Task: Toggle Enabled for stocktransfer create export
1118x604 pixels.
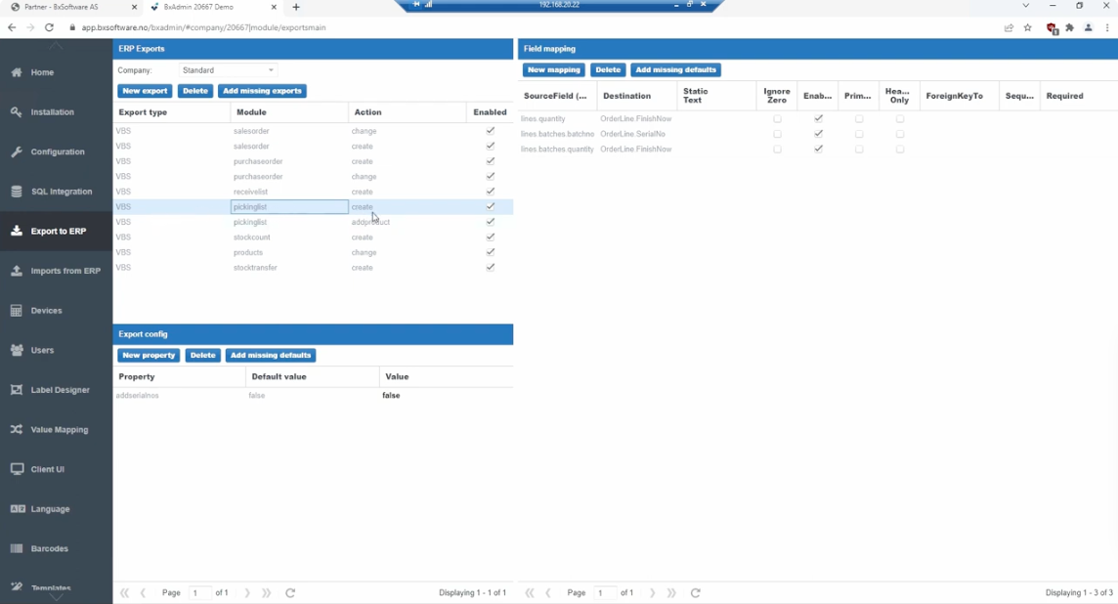Action: 490,268
